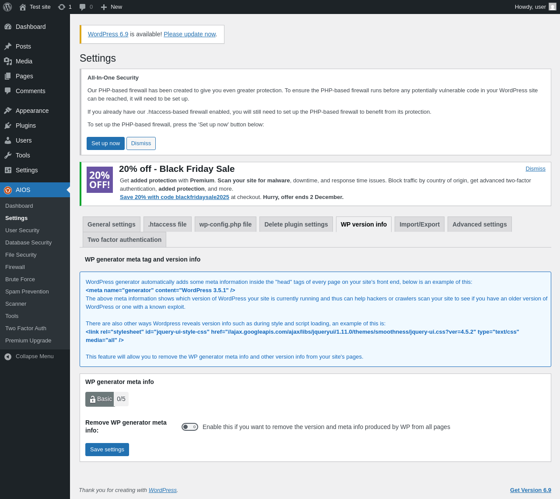Click the Users person icon
560x499 pixels.
[x=8, y=140]
